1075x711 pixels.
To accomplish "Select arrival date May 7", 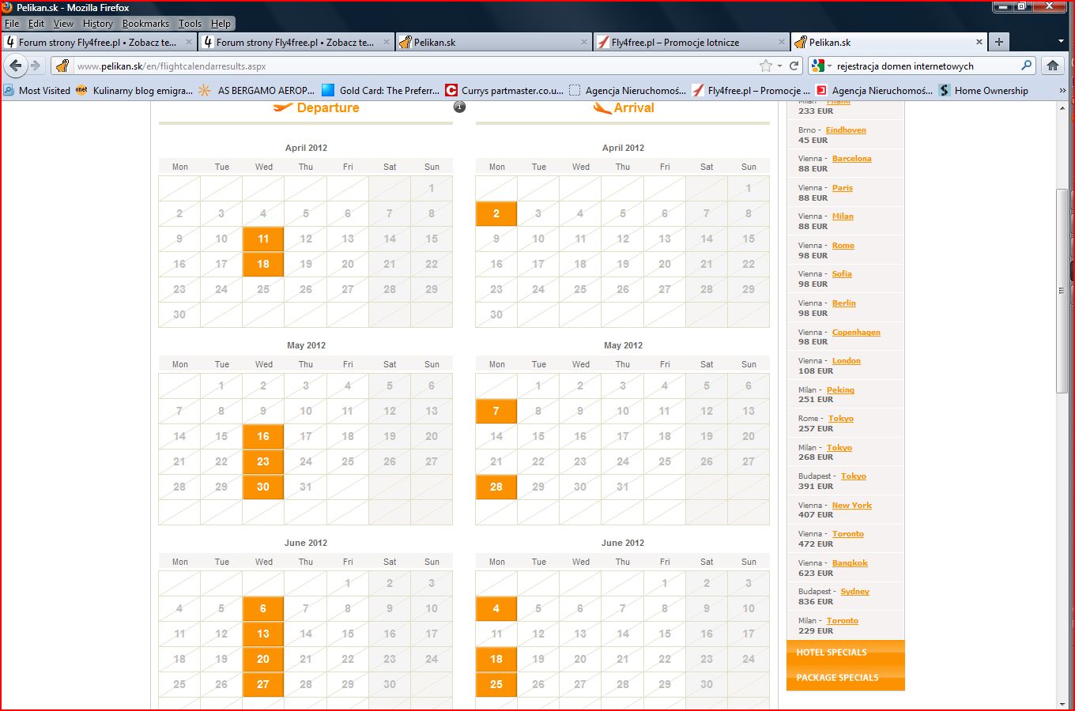I will point(496,411).
